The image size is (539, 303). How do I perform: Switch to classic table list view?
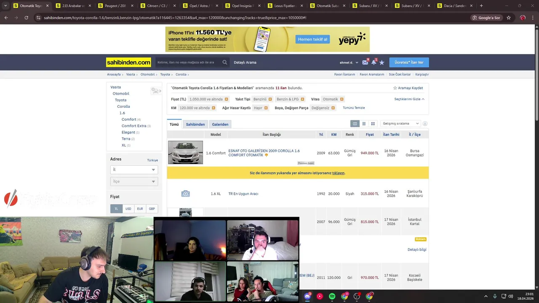pos(355,124)
